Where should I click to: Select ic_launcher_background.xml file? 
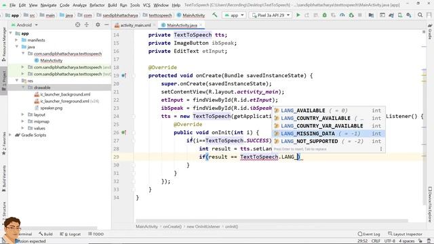click(65, 94)
